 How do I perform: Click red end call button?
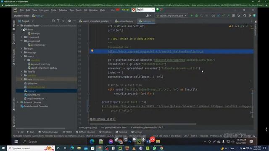[x=152, y=140]
